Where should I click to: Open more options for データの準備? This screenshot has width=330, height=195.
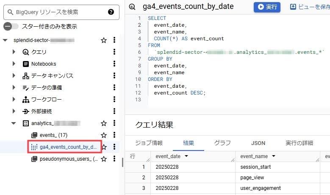[x=114, y=87]
